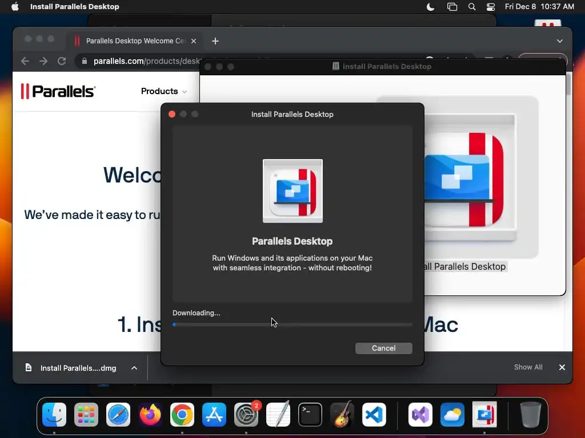Click scrollbar of background installer window
585x438 pixels.
pos(568,85)
